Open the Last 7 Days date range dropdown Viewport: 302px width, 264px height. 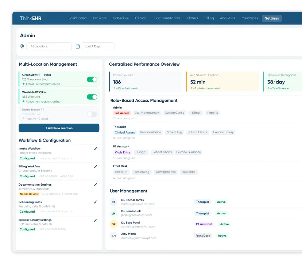click(x=98, y=46)
